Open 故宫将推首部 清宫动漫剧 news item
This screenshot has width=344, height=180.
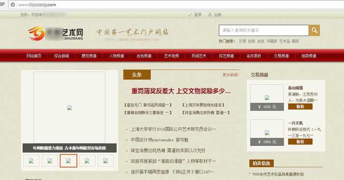[173, 161]
